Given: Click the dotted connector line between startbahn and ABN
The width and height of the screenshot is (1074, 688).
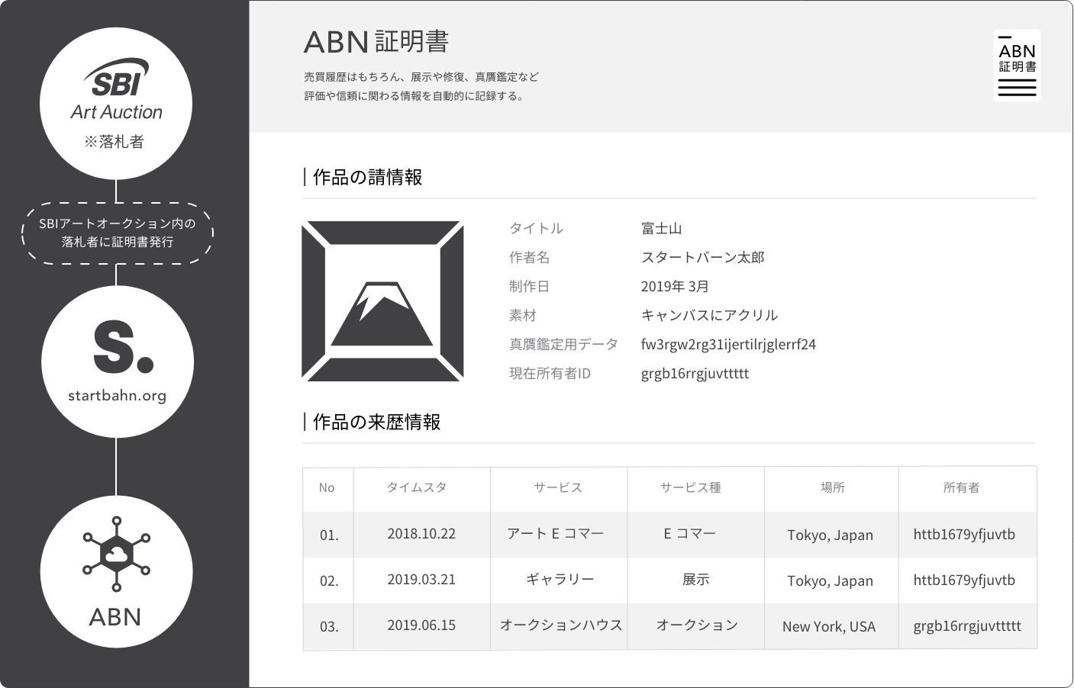Looking at the screenshot, I should click(x=116, y=467).
